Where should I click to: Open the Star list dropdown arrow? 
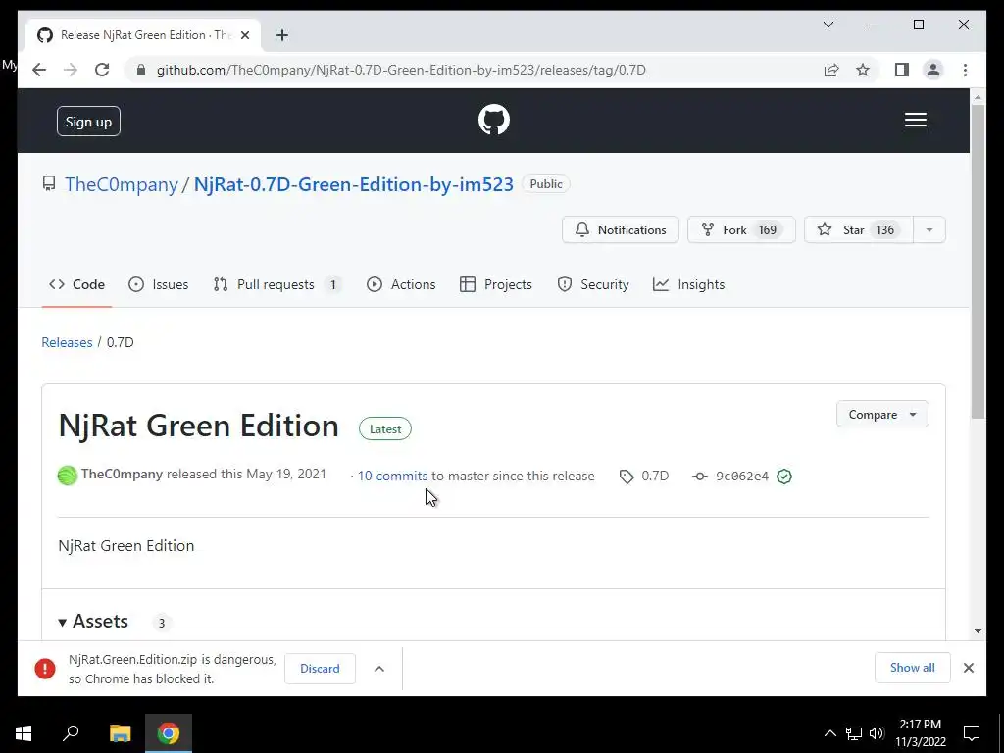click(x=929, y=229)
